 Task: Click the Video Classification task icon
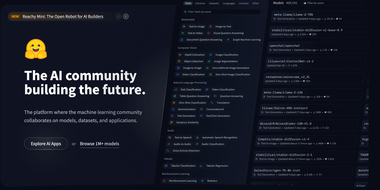coord(178,75)
